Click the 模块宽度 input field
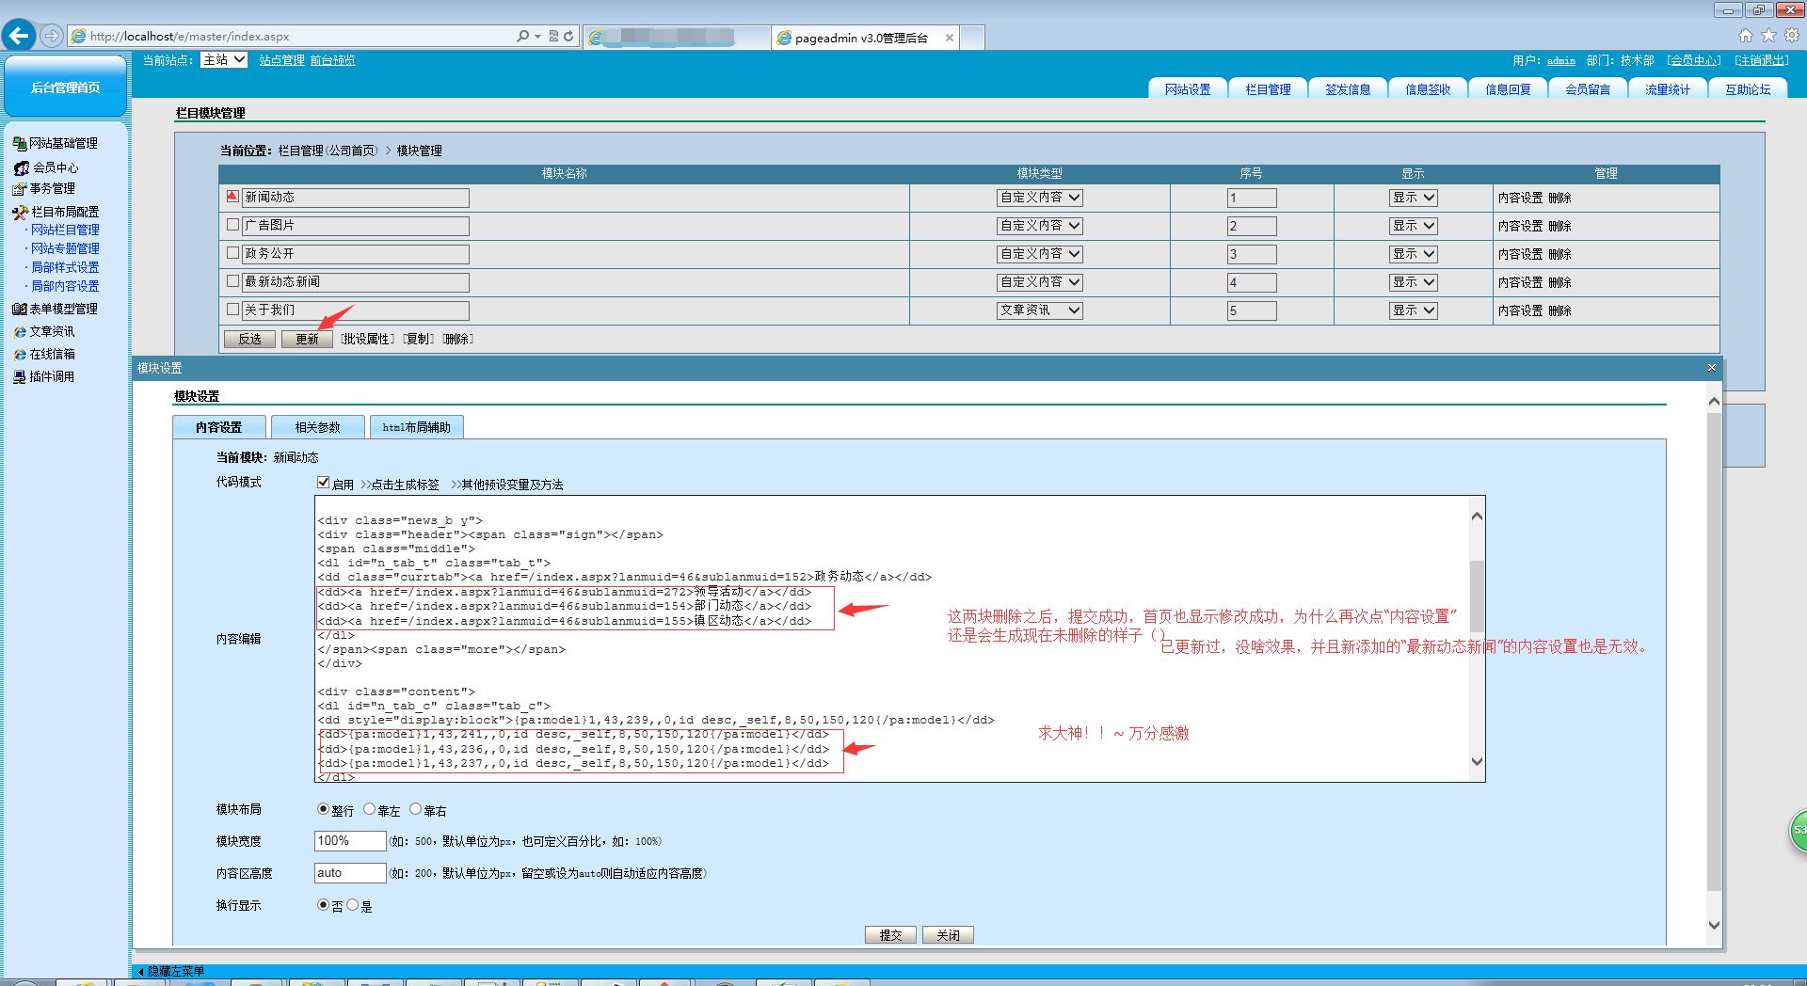Image resolution: width=1807 pixels, height=986 pixels. coord(350,841)
